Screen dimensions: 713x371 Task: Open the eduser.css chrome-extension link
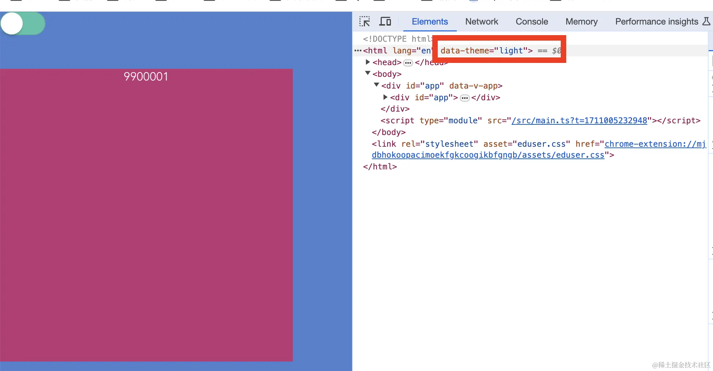pos(539,149)
